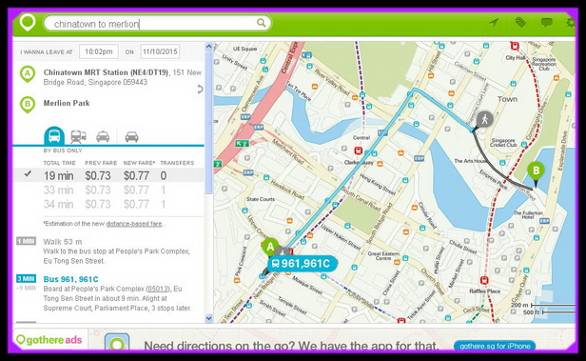Click the Singapore Cricket Club map label

pyautogui.click(x=503, y=143)
